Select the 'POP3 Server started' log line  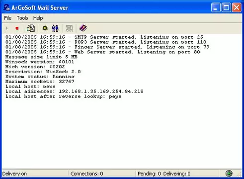point(106,42)
